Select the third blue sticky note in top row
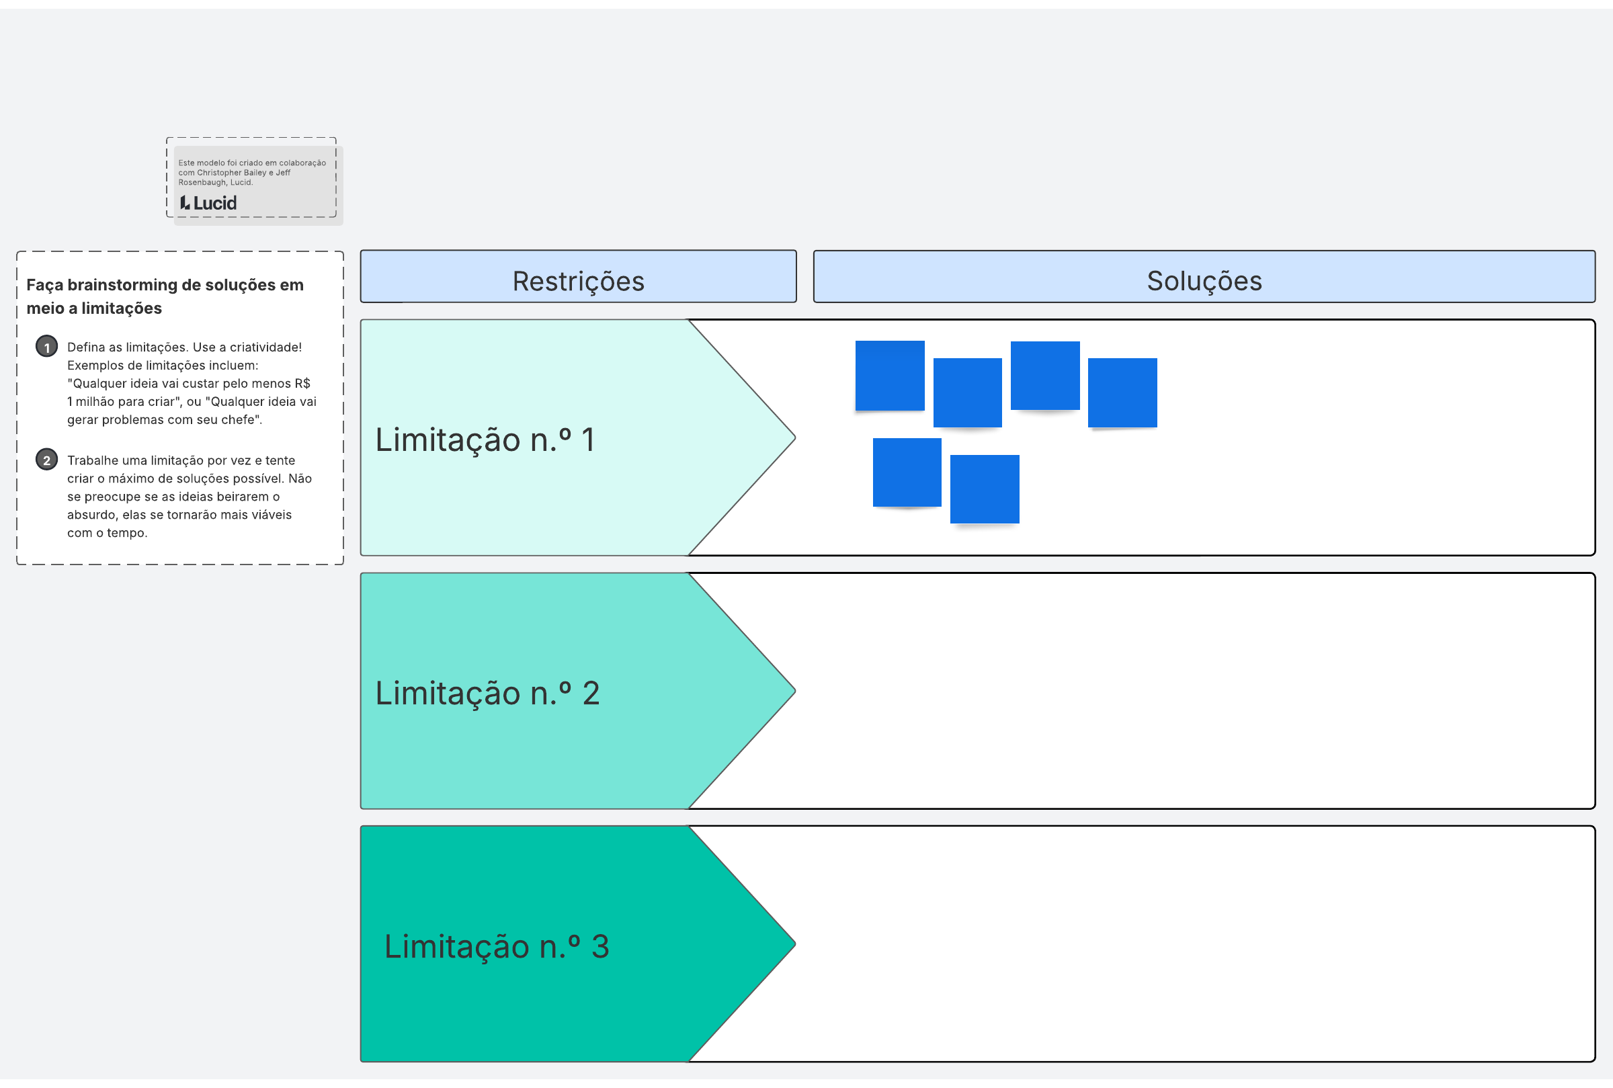Screen dimensions: 1613x1088 point(1045,376)
